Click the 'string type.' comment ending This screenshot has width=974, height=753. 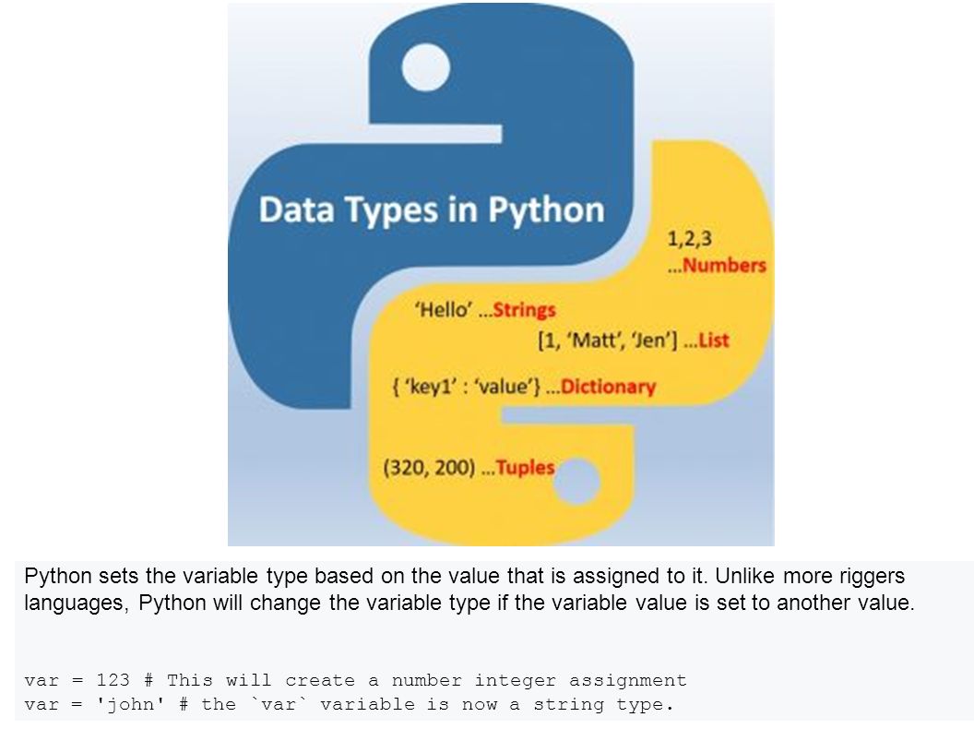[604, 704]
